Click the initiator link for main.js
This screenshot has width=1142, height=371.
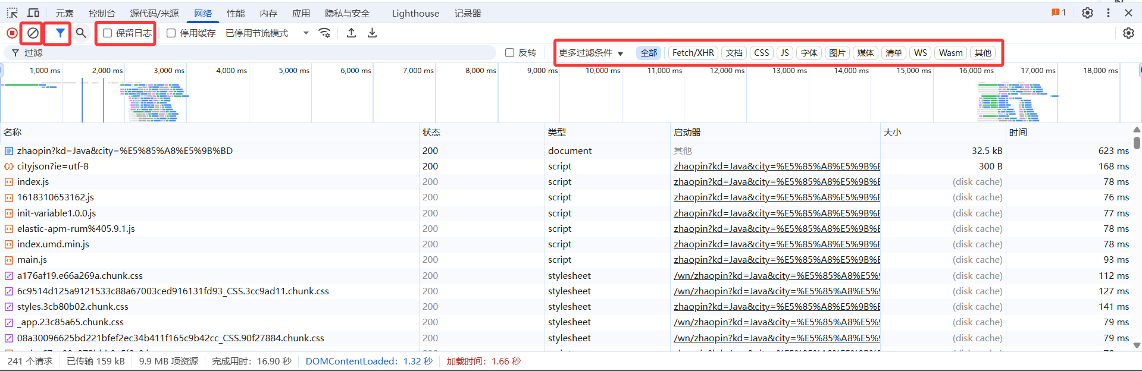coord(776,260)
